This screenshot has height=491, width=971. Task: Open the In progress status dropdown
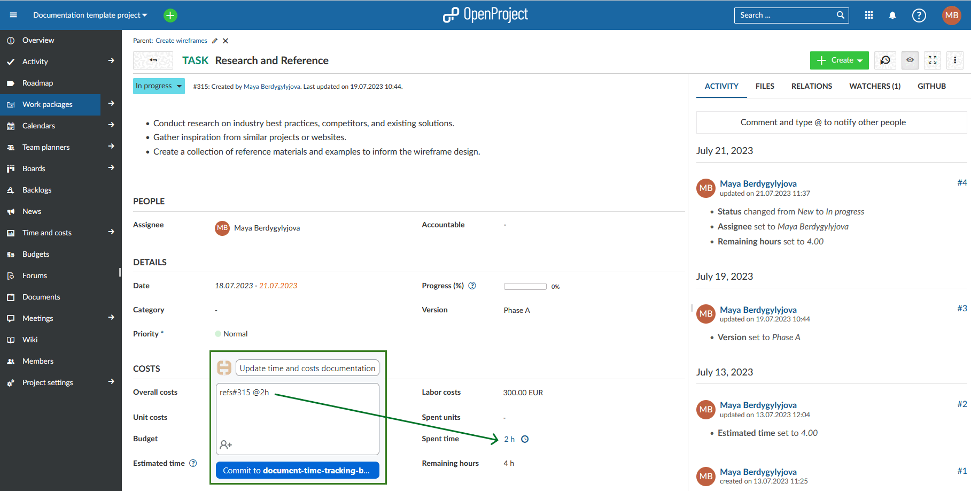[159, 86]
